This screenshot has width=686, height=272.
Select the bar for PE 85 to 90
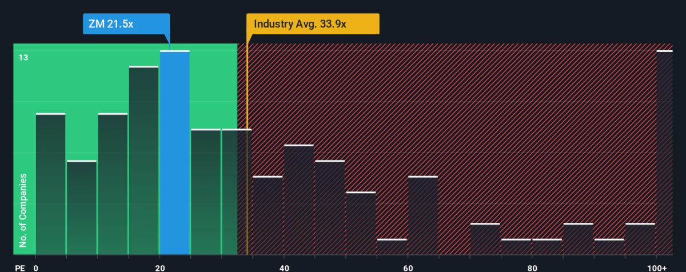(x=578, y=239)
